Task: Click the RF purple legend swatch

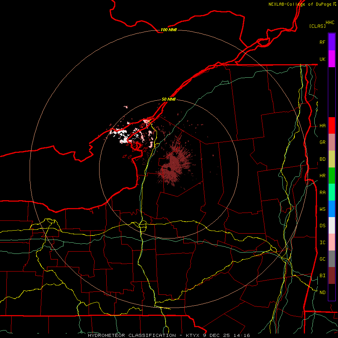Action: pyautogui.click(x=332, y=42)
